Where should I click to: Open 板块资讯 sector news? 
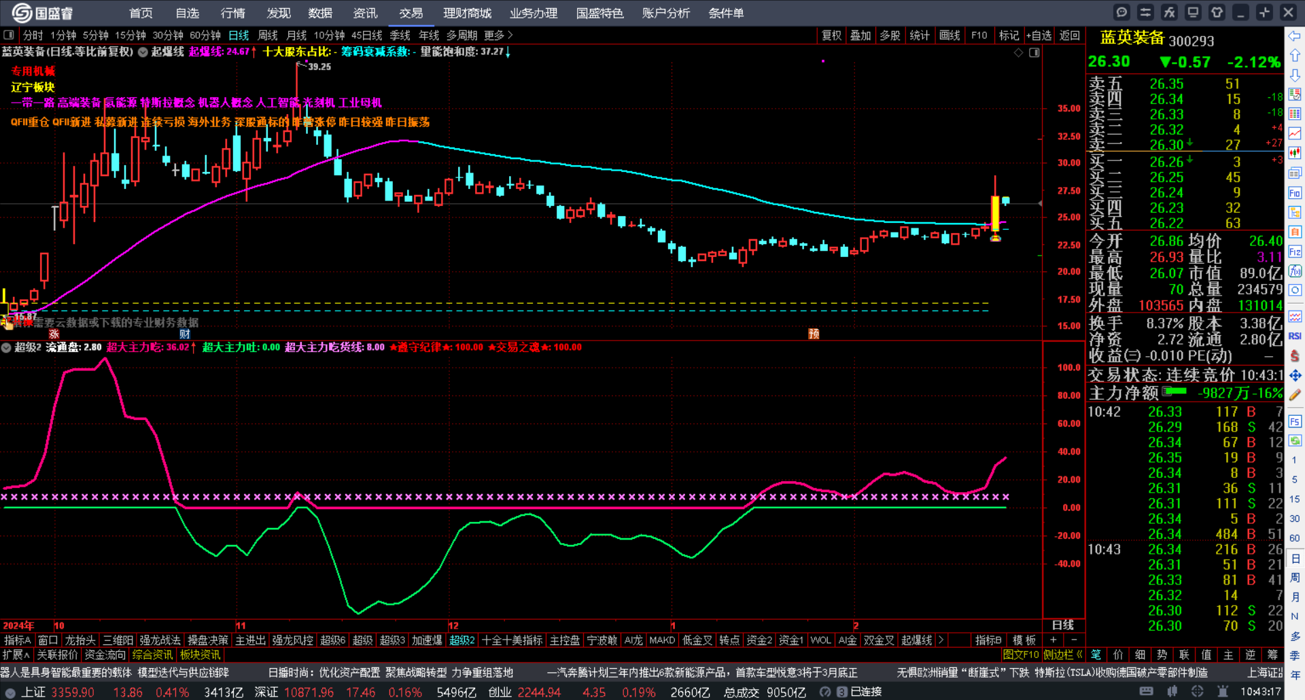point(201,655)
